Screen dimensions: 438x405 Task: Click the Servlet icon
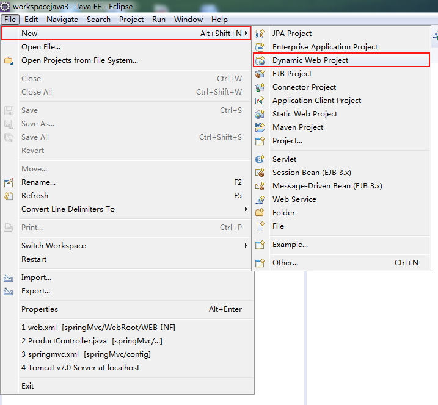[x=260, y=159]
